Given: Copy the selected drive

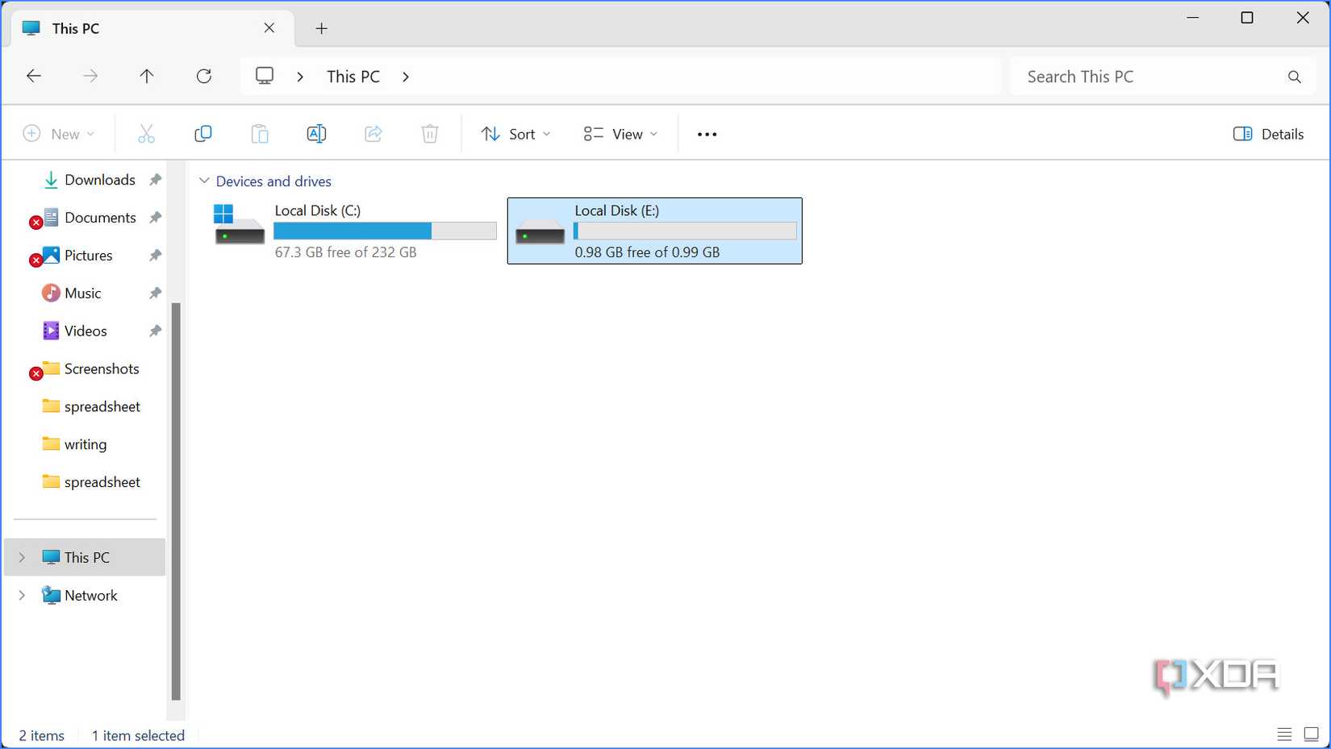Looking at the screenshot, I should [202, 133].
